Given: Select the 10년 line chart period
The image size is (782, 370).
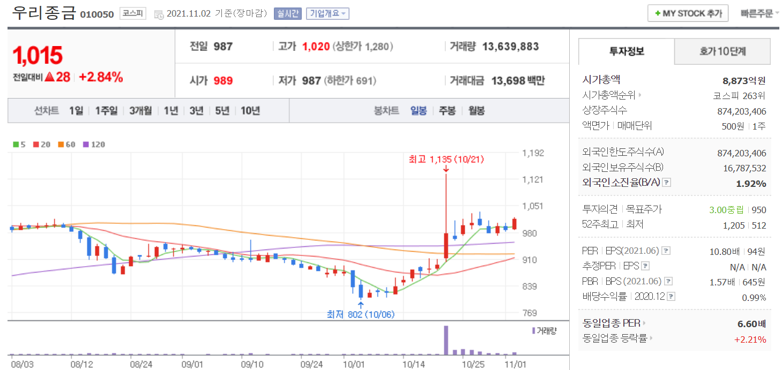Looking at the screenshot, I should 250,111.
